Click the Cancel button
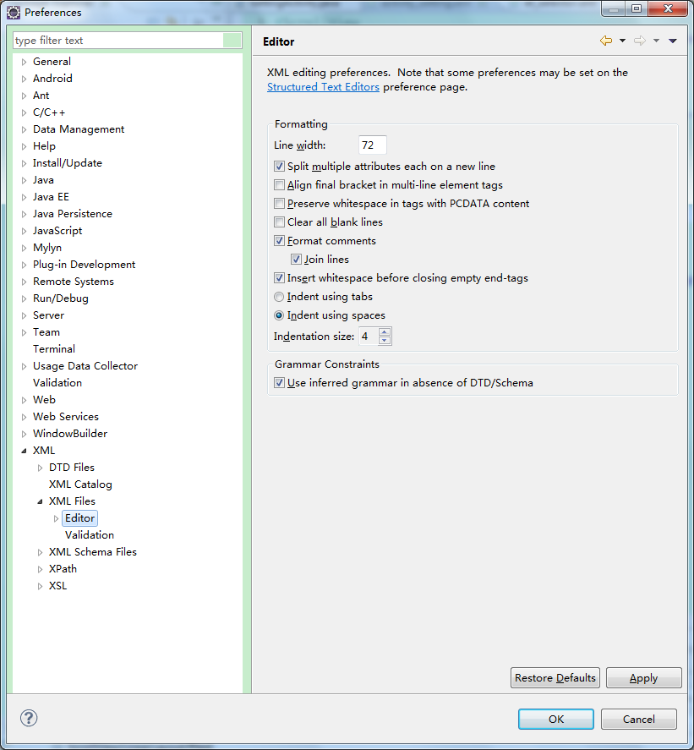The width and height of the screenshot is (694, 750). 638,719
